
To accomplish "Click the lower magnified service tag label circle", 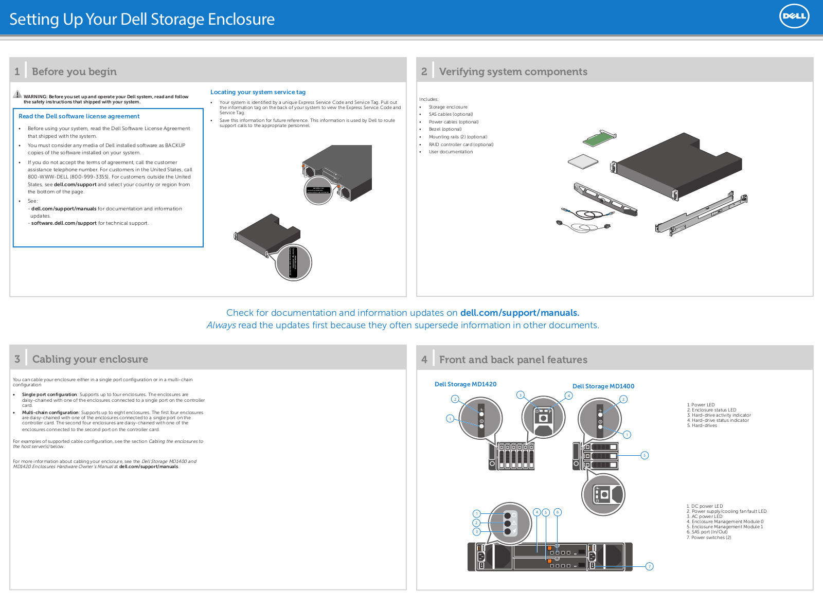I will pyautogui.click(x=294, y=262).
